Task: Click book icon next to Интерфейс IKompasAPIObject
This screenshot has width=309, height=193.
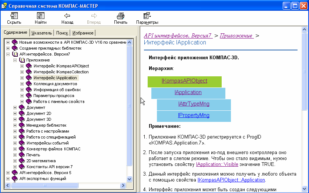Action: pos(29,66)
